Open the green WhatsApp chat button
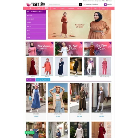 point(30,133)
